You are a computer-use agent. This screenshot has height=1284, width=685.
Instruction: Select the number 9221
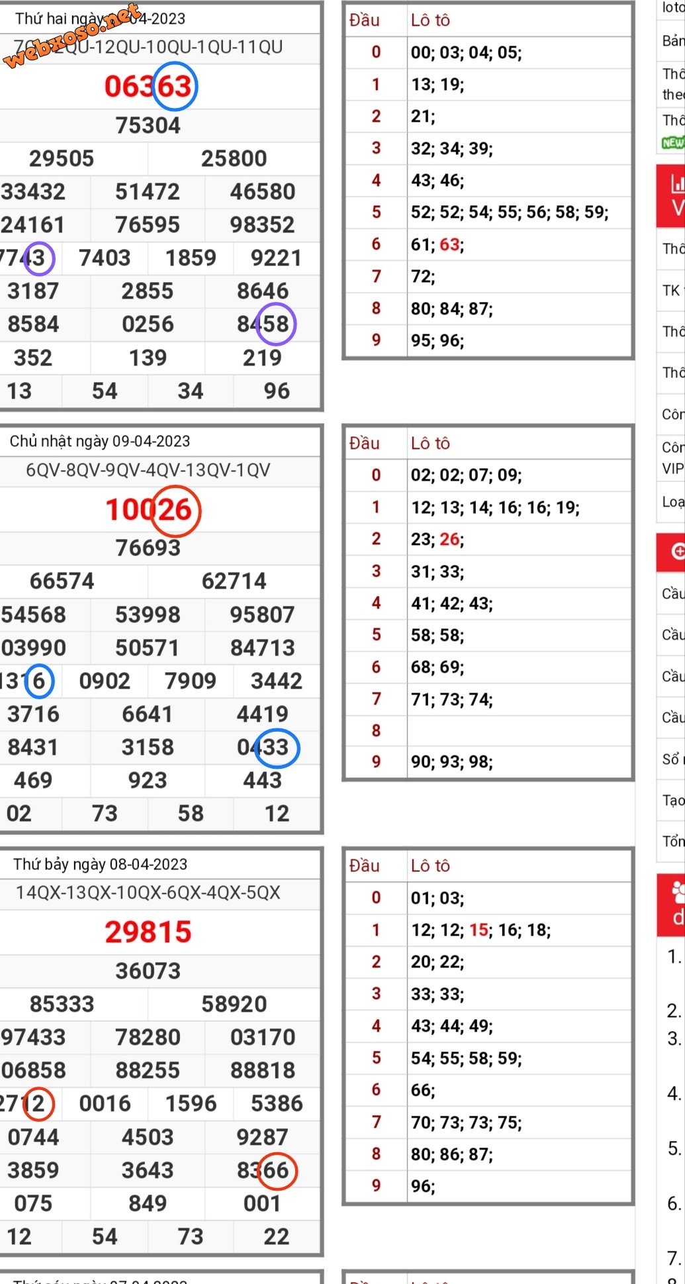[277, 258]
